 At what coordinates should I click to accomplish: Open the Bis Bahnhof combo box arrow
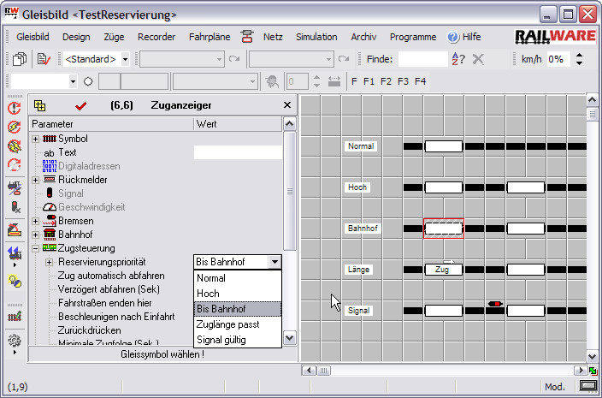tap(274, 262)
